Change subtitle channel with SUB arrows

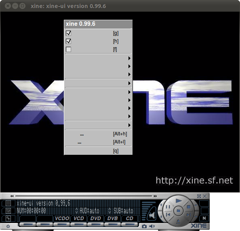tap(109, 211)
